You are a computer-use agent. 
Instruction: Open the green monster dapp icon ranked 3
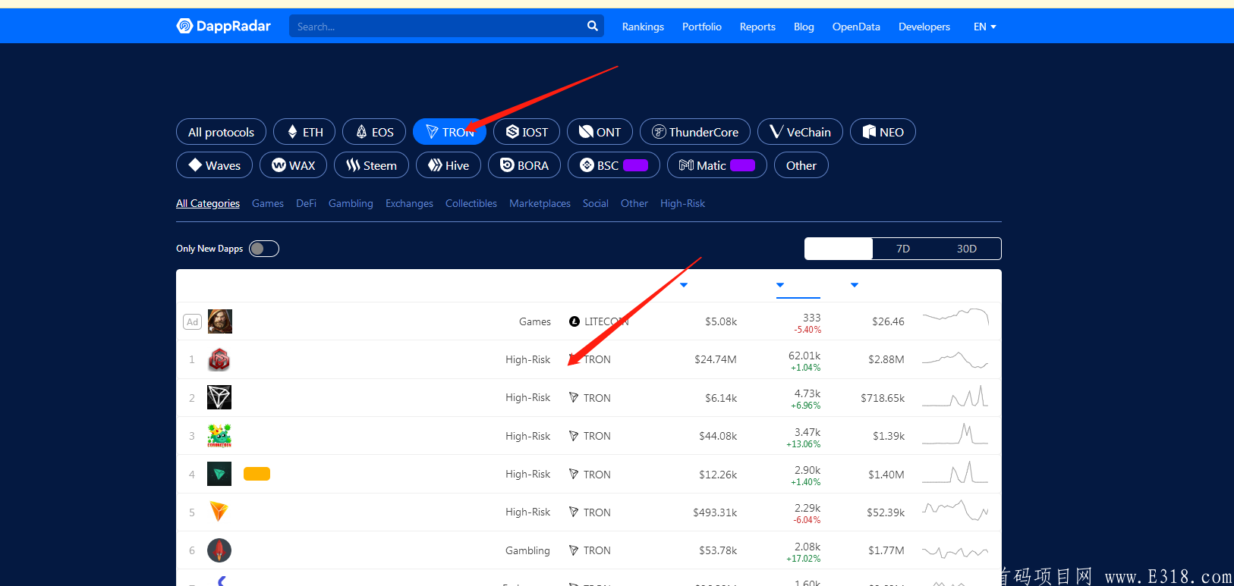[x=219, y=436]
